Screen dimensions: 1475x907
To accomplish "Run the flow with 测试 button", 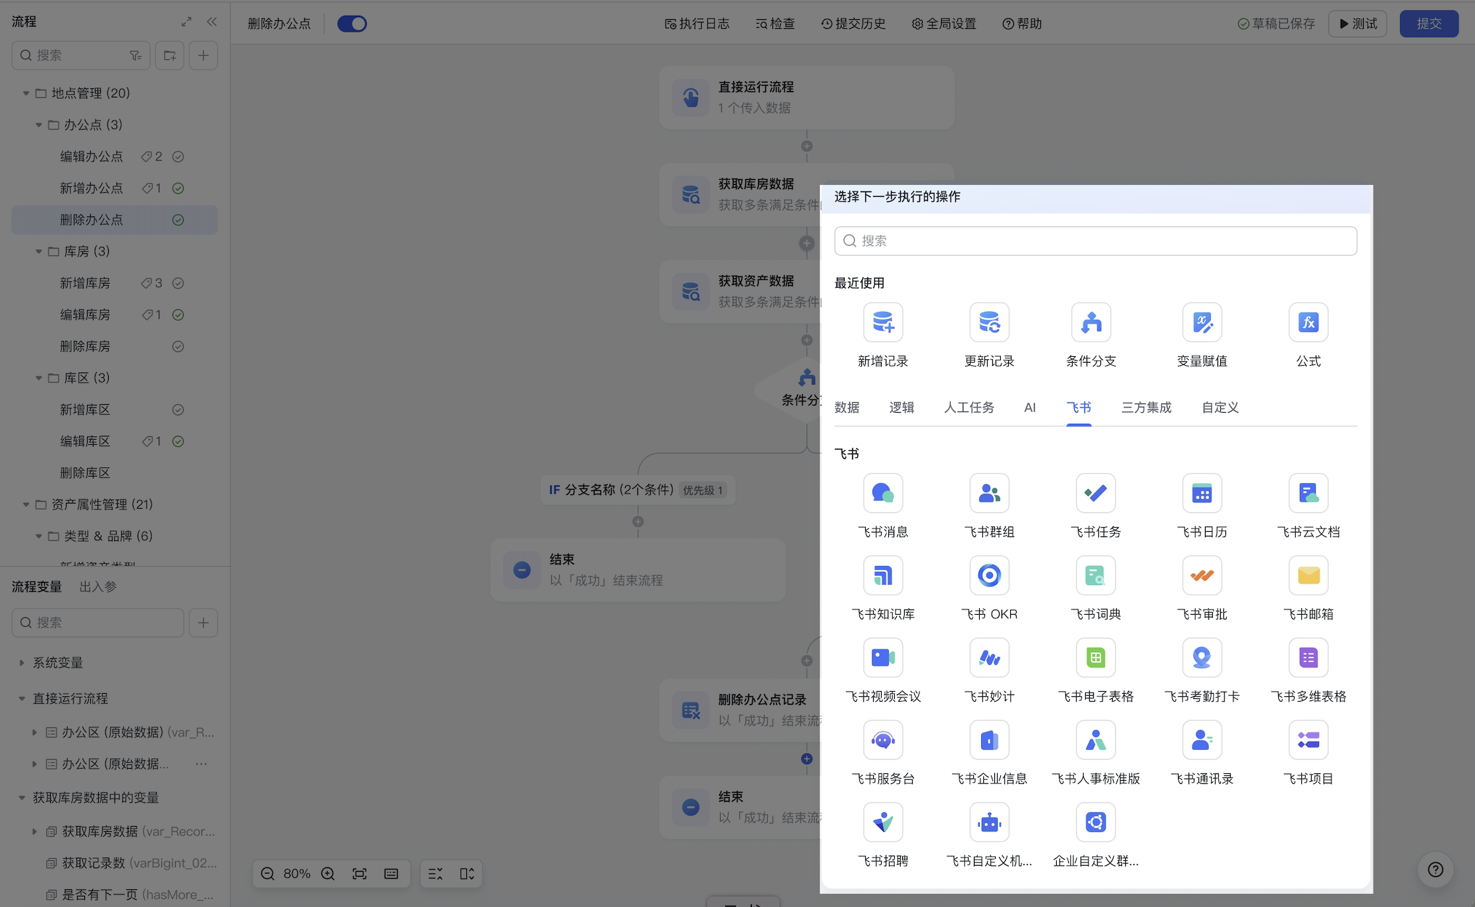I will pos(1358,24).
